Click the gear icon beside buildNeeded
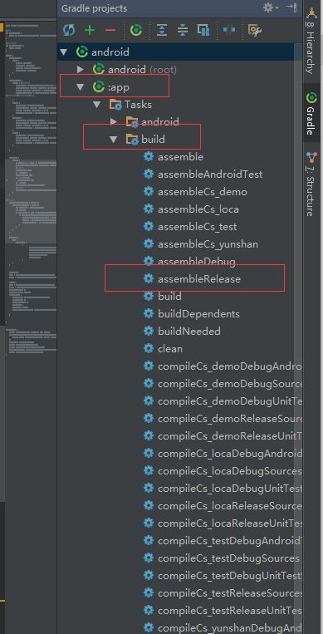The image size is (323, 634). [x=149, y=331]
